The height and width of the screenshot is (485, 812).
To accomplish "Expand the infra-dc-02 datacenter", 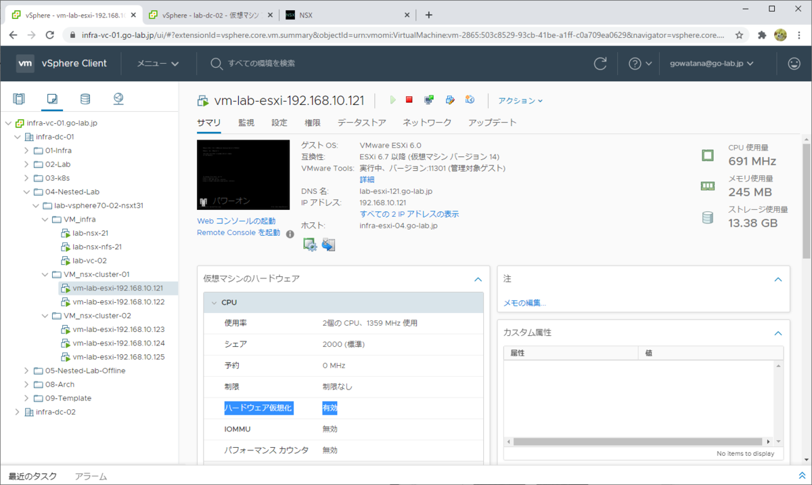I will pyautogui.click(x=18, y=412).
